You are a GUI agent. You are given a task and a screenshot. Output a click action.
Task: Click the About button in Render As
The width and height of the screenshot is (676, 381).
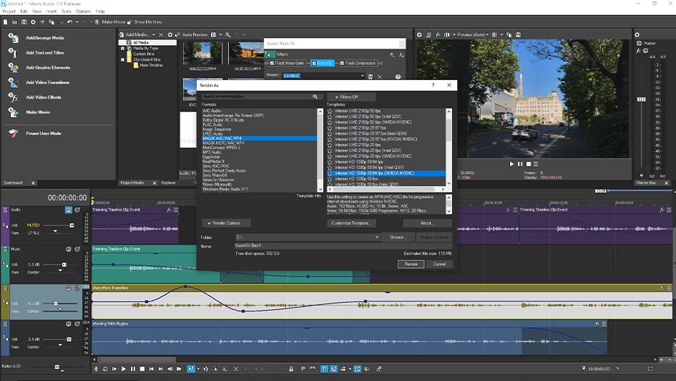[x=426, y=223]
